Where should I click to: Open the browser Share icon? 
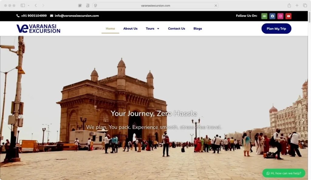click(289, 5)
